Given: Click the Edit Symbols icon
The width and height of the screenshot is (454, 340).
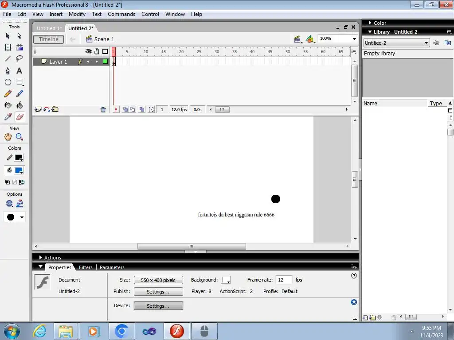Looking at the screenshot, I should point(310,39).
